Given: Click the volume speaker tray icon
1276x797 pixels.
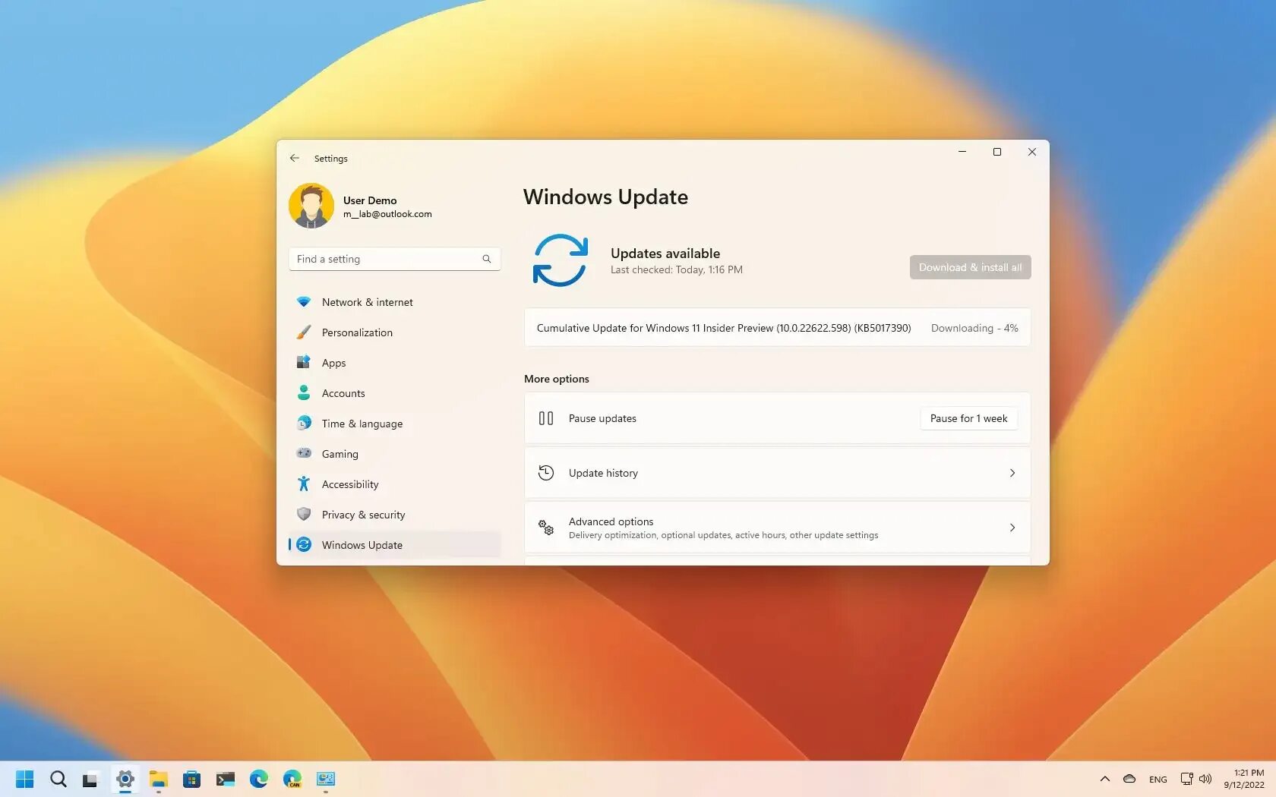Looking at the screenshot, I should click(1205, 779).
